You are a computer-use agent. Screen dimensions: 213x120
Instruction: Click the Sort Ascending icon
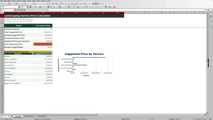[x=64, y=4]
